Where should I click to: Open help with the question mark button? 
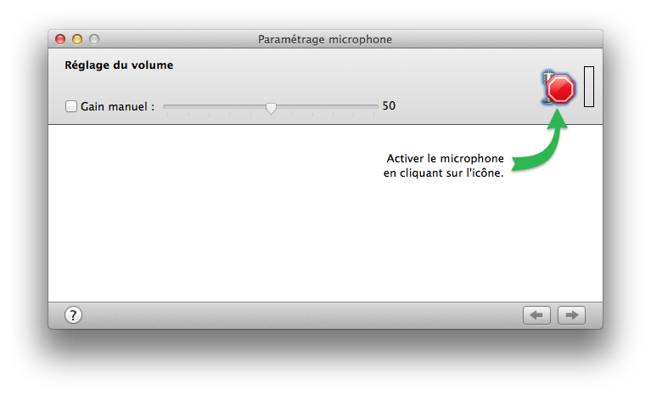pos(73,315)
